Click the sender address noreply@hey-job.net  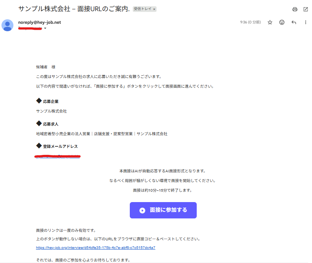point(39,22)
